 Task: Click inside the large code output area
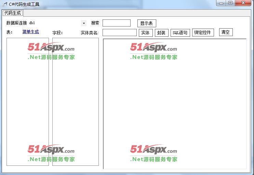tap(175, 104)
